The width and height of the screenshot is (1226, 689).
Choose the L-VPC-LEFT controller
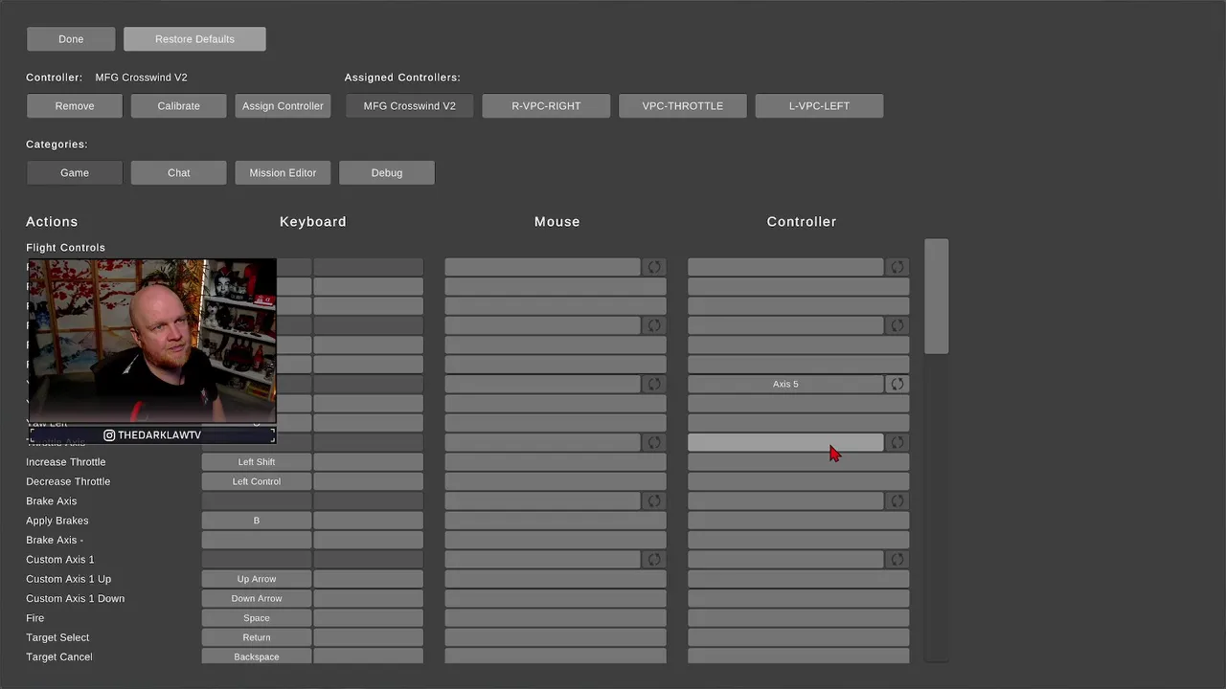[819, 105]
